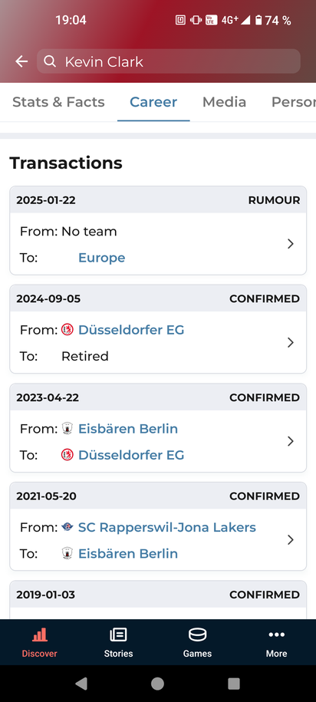The height and width of the screenshot is (702, 316).
Task: Switch to the Stats & Facts tab
Action: 58,102
